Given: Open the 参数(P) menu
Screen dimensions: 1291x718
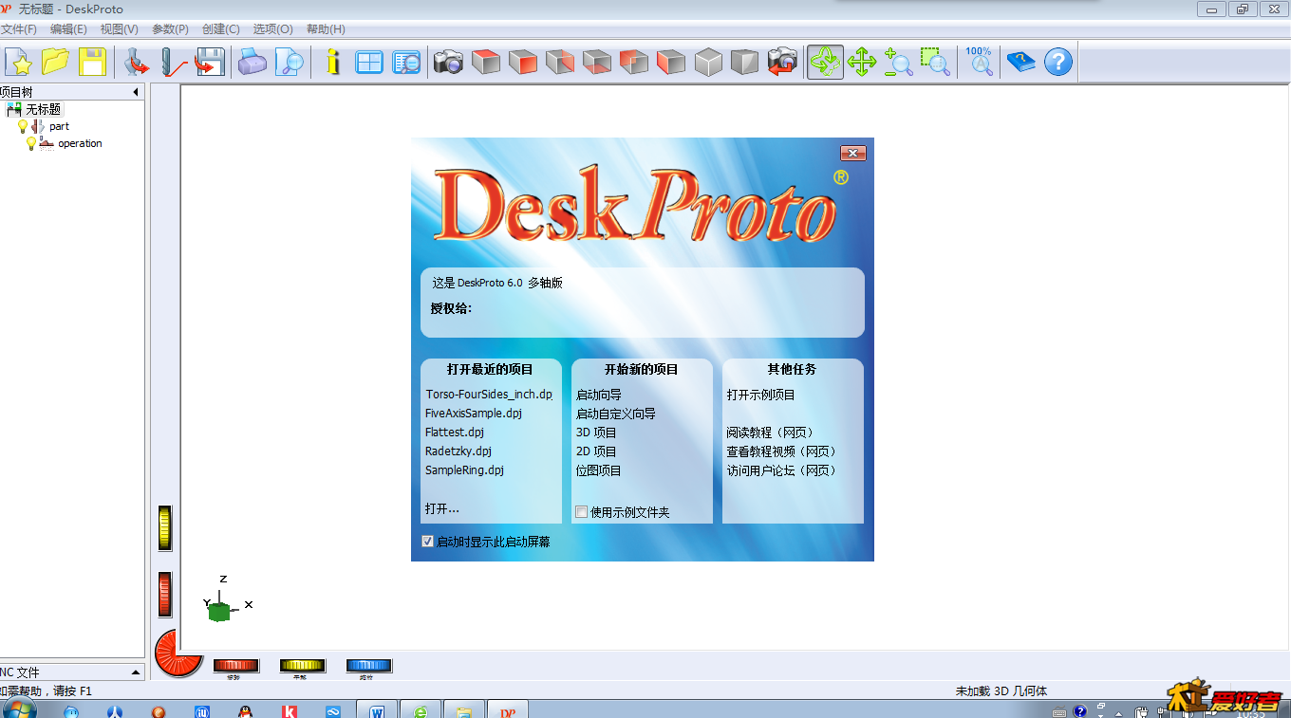Looking at the screenshot, I should tap(170, 29).
